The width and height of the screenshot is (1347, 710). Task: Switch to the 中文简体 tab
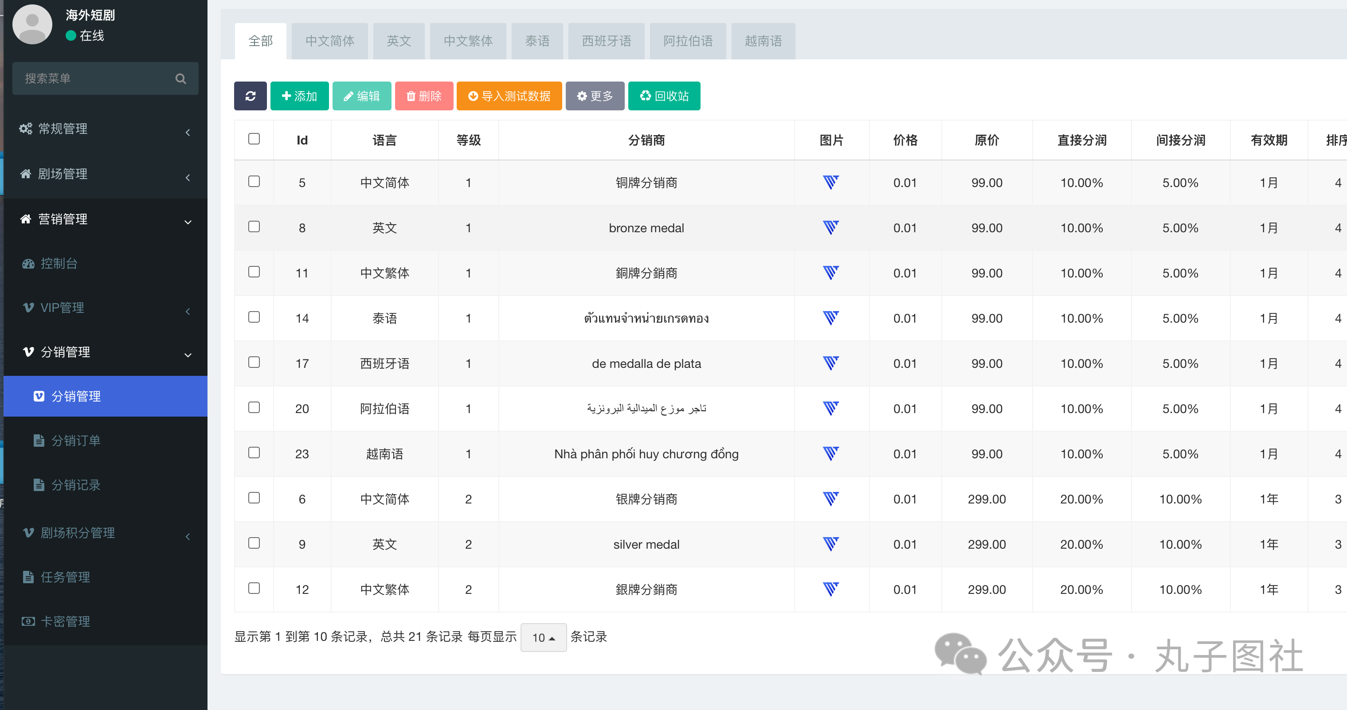tap(330, 41)
